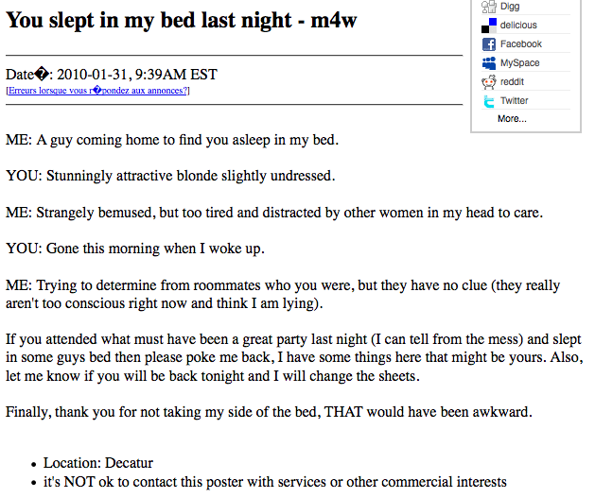Click the MySpace share icon

[x=489, y=63]
